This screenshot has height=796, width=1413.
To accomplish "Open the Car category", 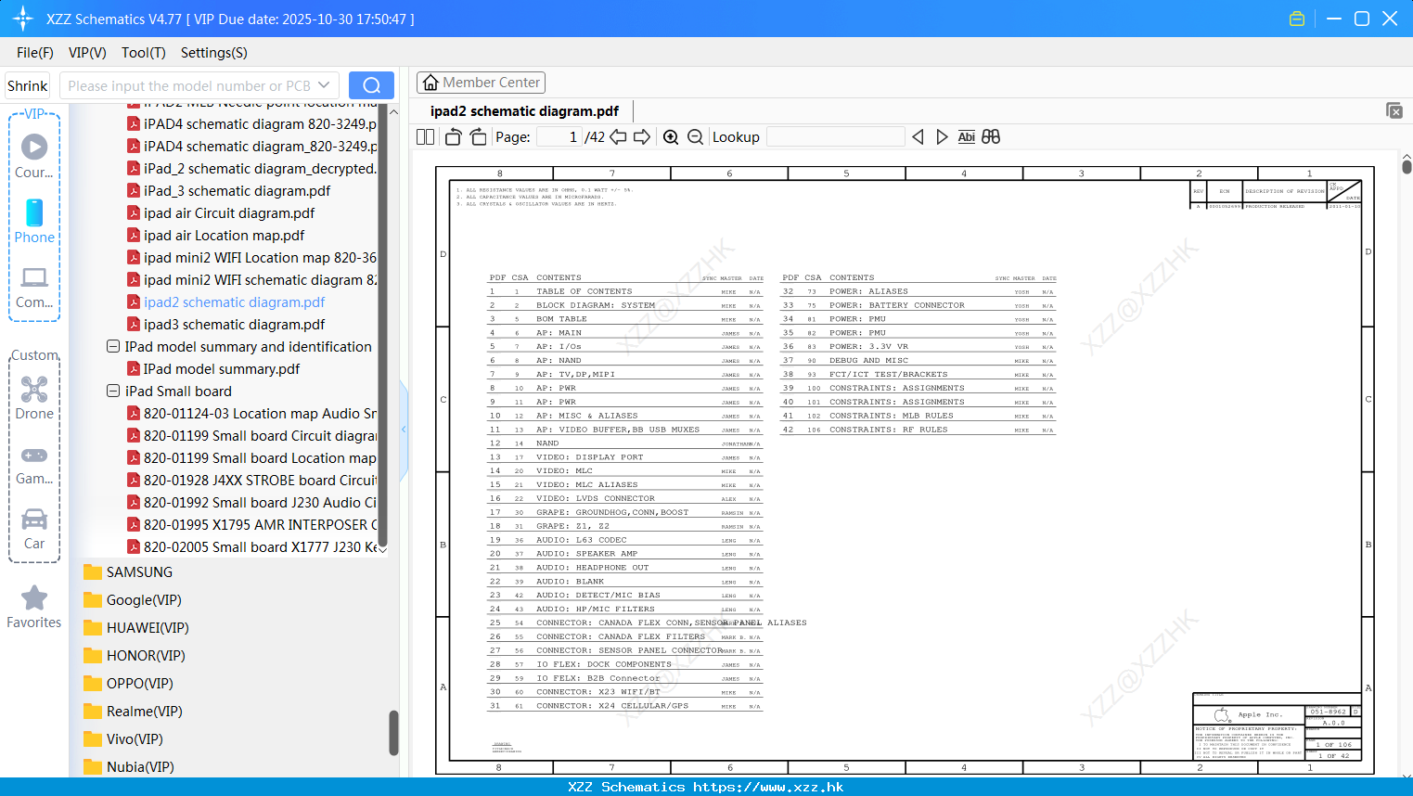I will (34, 529).
